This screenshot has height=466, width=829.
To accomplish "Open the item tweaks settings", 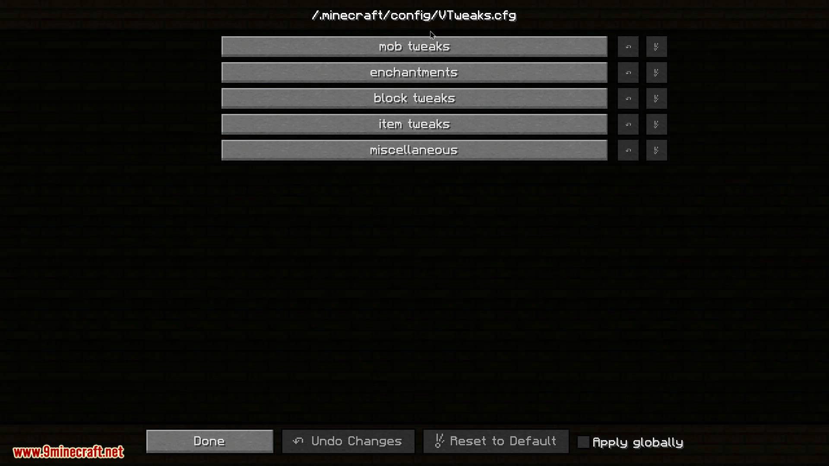I will 414,124.
